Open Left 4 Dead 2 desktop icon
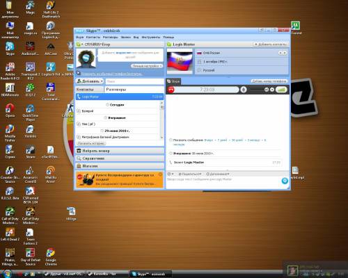This screenshot has height=278, width=348. [x=10, y=234]
